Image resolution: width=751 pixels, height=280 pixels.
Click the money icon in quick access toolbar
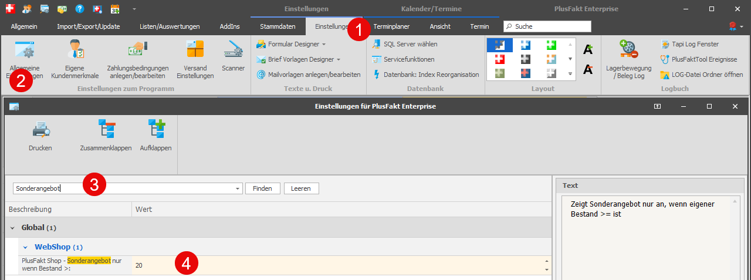click(x=62, y=9)
